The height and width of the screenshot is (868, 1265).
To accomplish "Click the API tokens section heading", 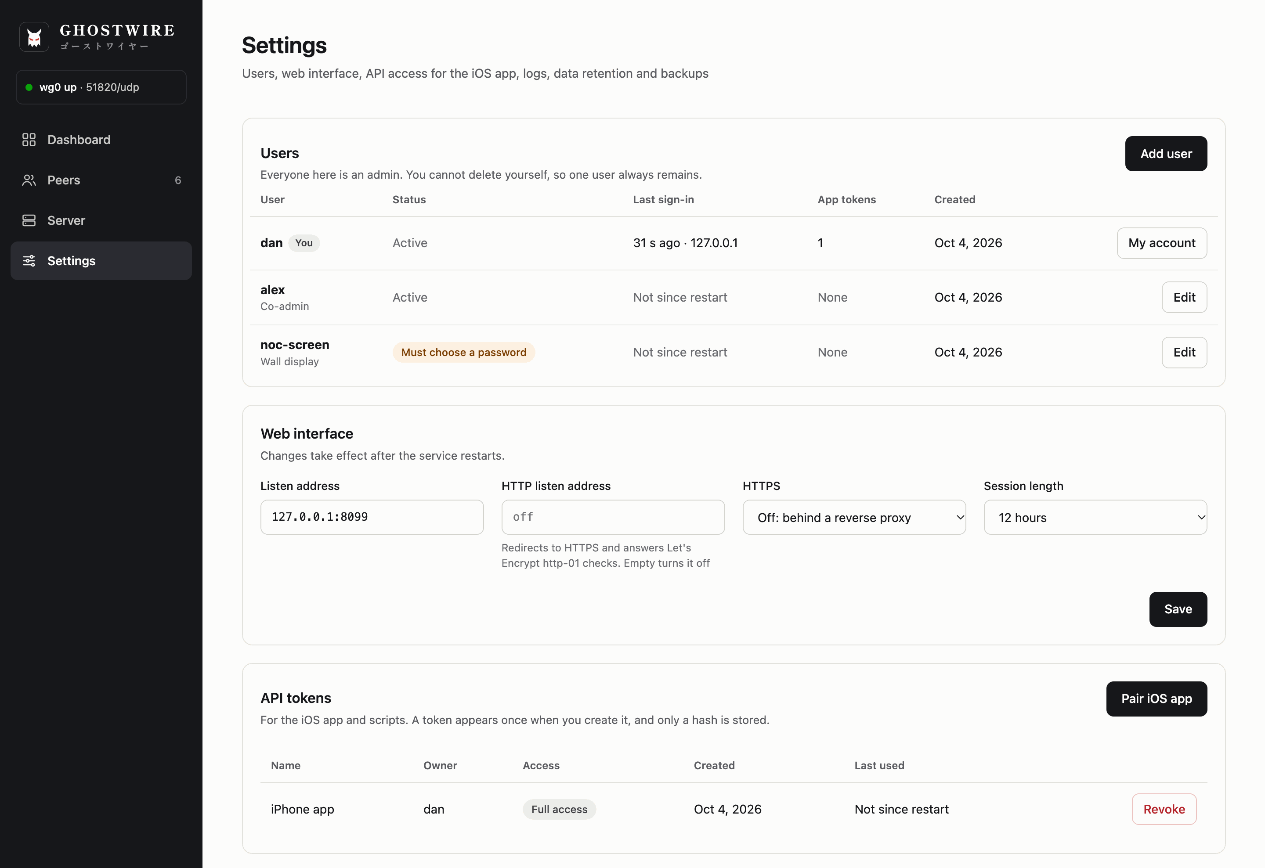I will 296,698.
